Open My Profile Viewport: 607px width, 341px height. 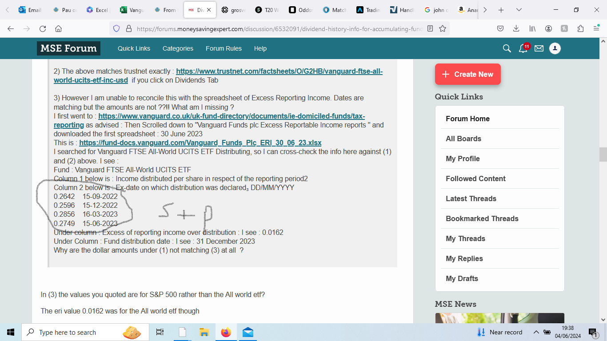coord(463,159)
